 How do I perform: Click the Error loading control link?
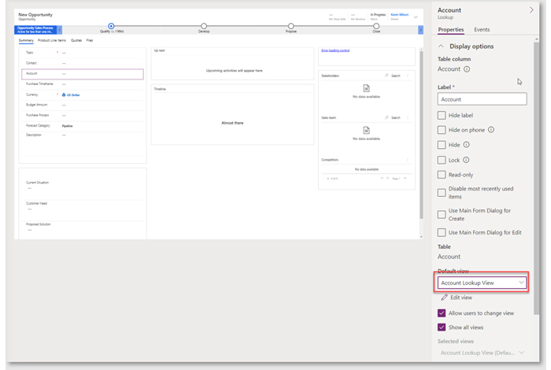337,50
